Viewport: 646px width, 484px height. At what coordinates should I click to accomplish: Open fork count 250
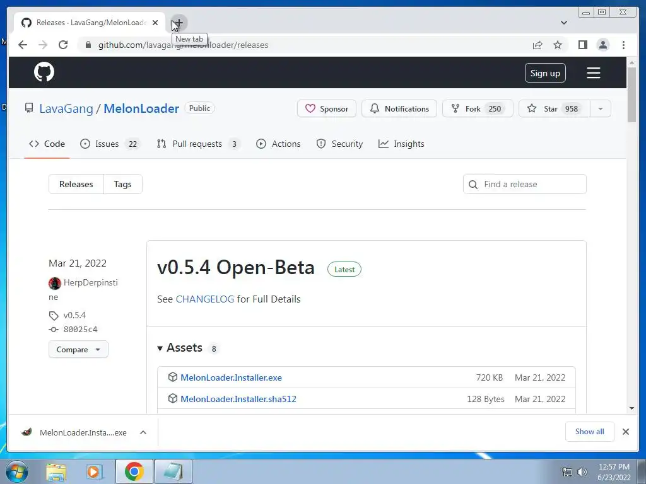(495, 108)
